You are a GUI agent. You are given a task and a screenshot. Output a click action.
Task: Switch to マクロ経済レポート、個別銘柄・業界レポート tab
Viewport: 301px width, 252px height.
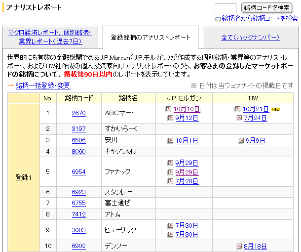[50, 37]
